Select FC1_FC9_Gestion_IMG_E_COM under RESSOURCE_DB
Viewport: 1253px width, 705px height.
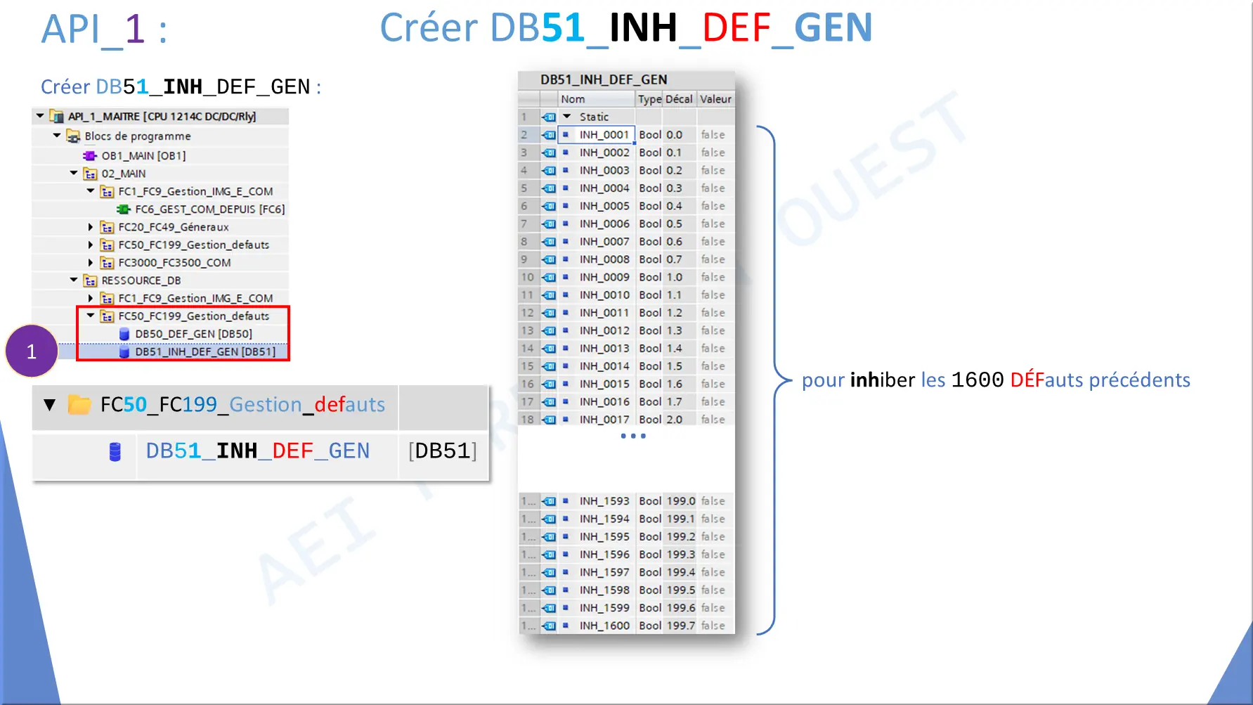[x=195, y=298]
